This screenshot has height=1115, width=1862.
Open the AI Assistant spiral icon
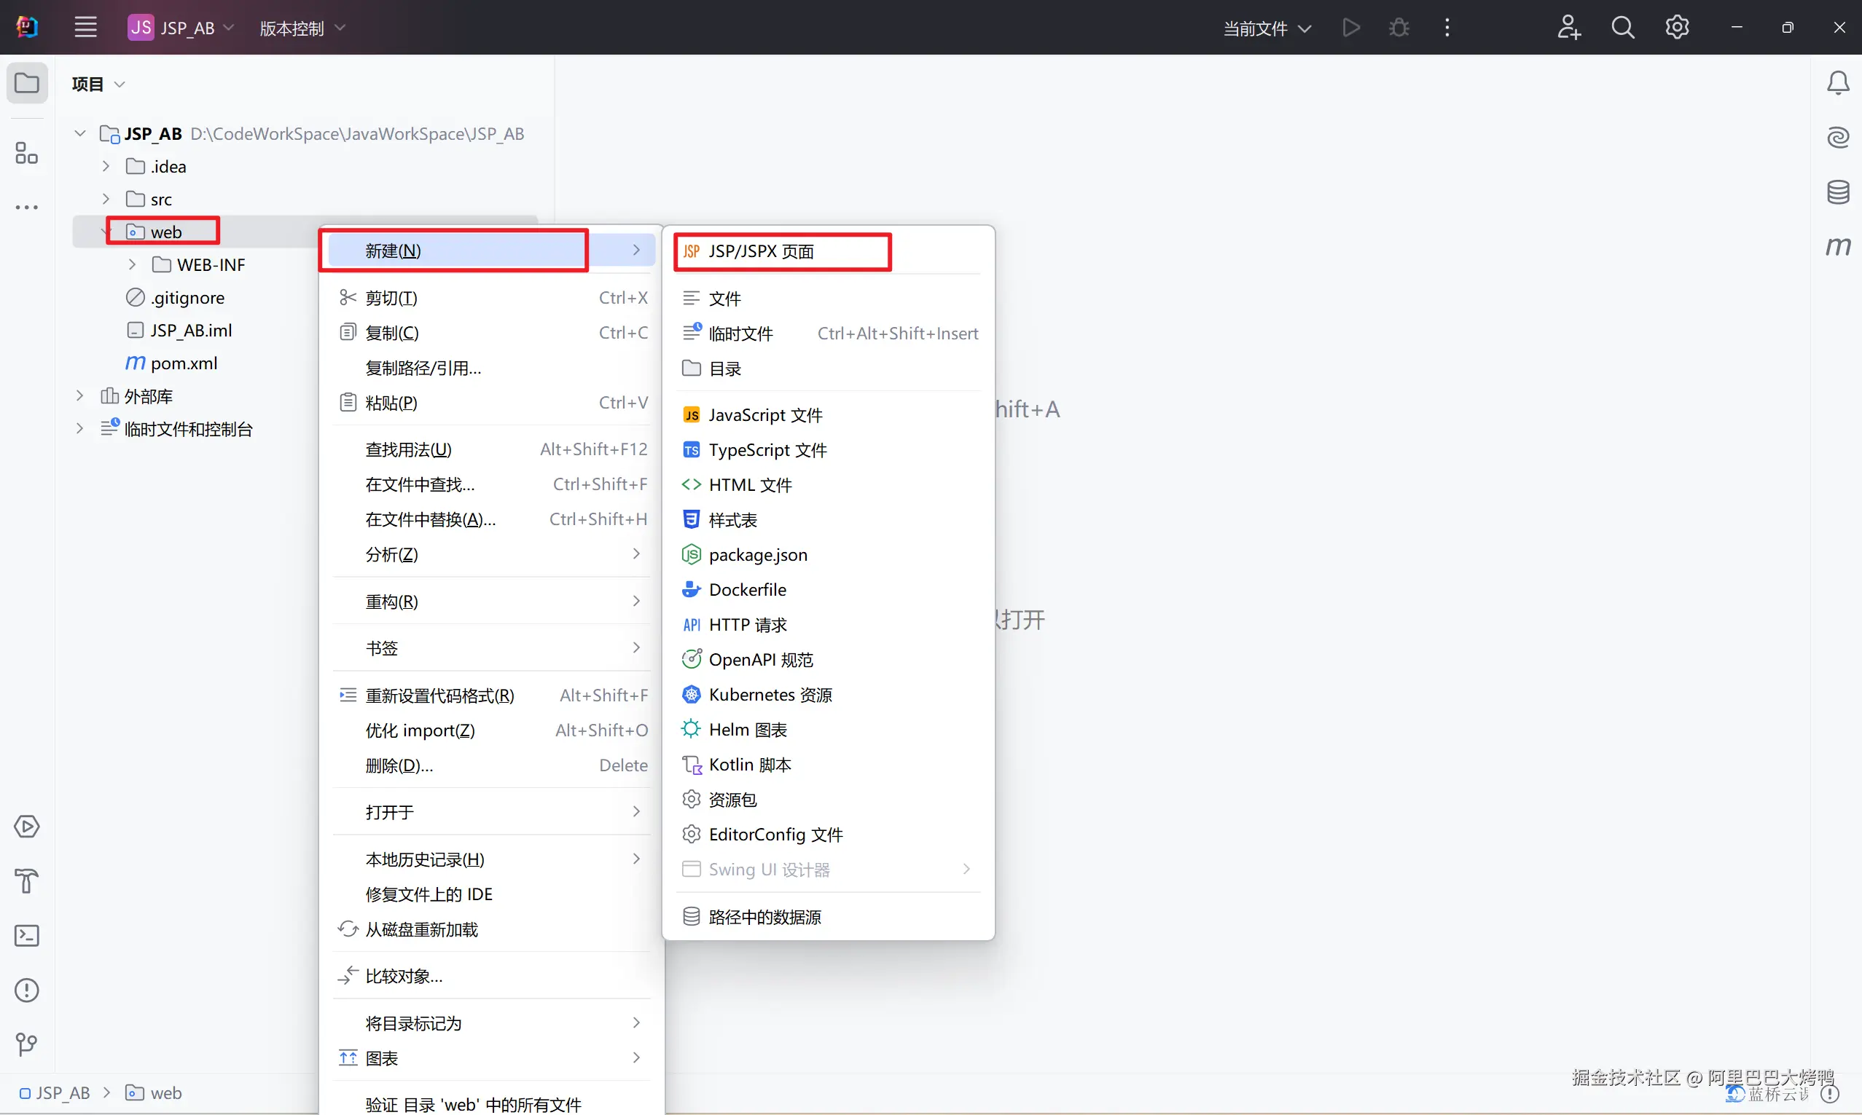pyautogui.click(x=1837, y=138)
